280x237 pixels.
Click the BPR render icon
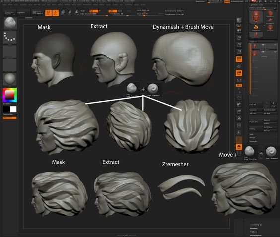coord(239,21)
